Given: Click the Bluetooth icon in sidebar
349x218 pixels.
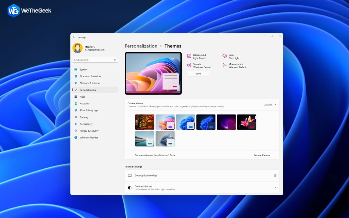Looking at the screenshot, I should point(76,76).
